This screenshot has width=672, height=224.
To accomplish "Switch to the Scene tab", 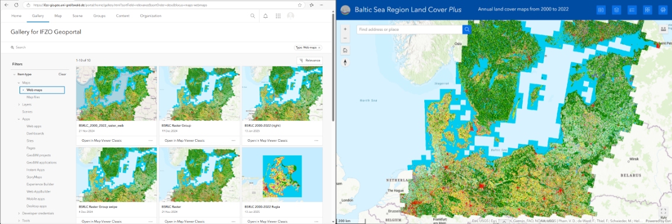I will coord(78,16).
